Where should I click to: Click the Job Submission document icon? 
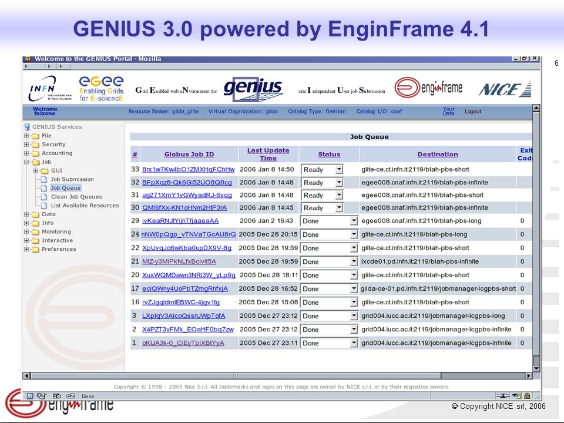pyautogui.click(x=44, y=179)
